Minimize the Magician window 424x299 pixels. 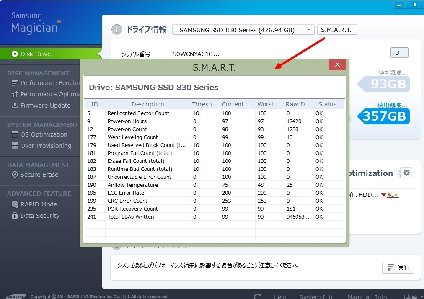click(x=398, y=5)
